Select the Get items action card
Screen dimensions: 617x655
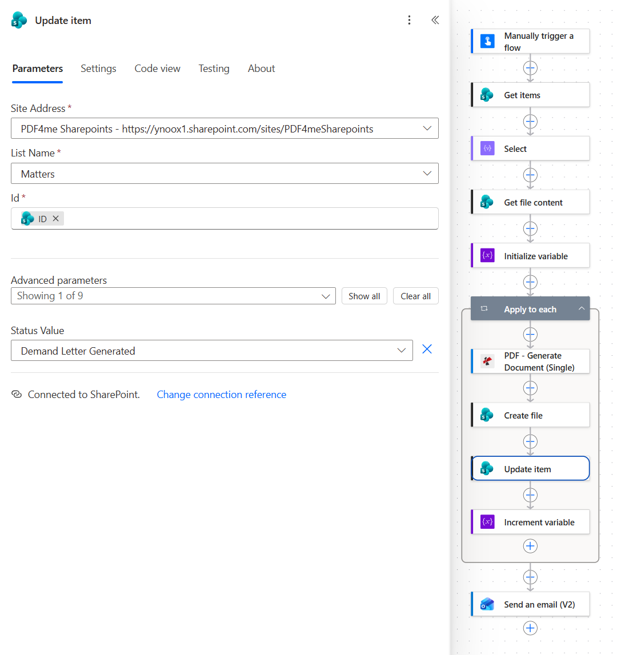click(530, 95)
